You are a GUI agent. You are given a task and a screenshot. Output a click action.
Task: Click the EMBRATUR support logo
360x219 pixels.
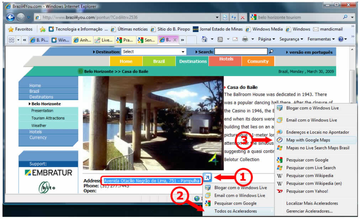click(x=48, y=172)
